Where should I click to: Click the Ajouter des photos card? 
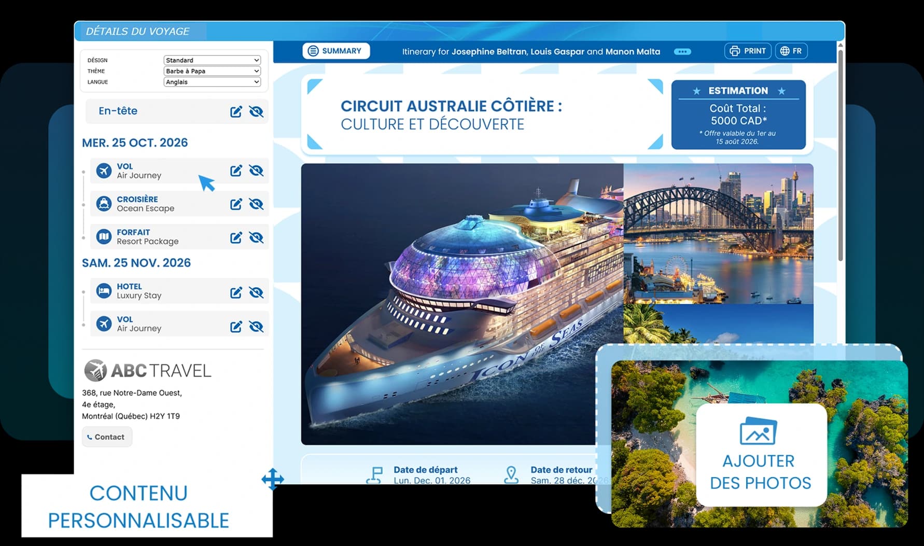761,455
